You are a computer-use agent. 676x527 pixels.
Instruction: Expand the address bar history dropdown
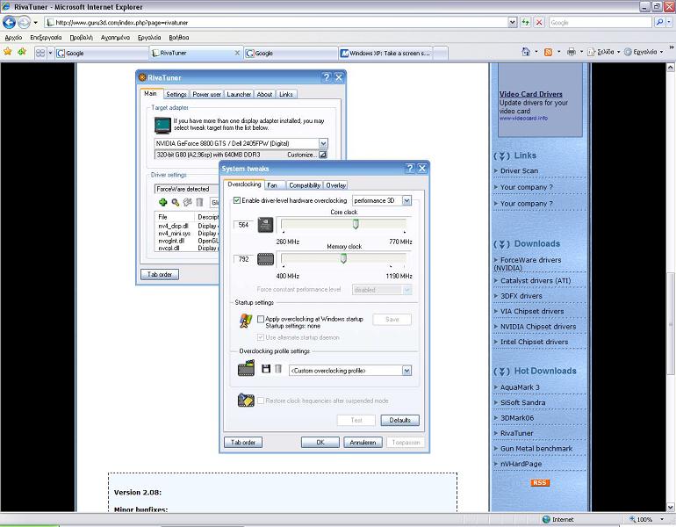point(512,23)
